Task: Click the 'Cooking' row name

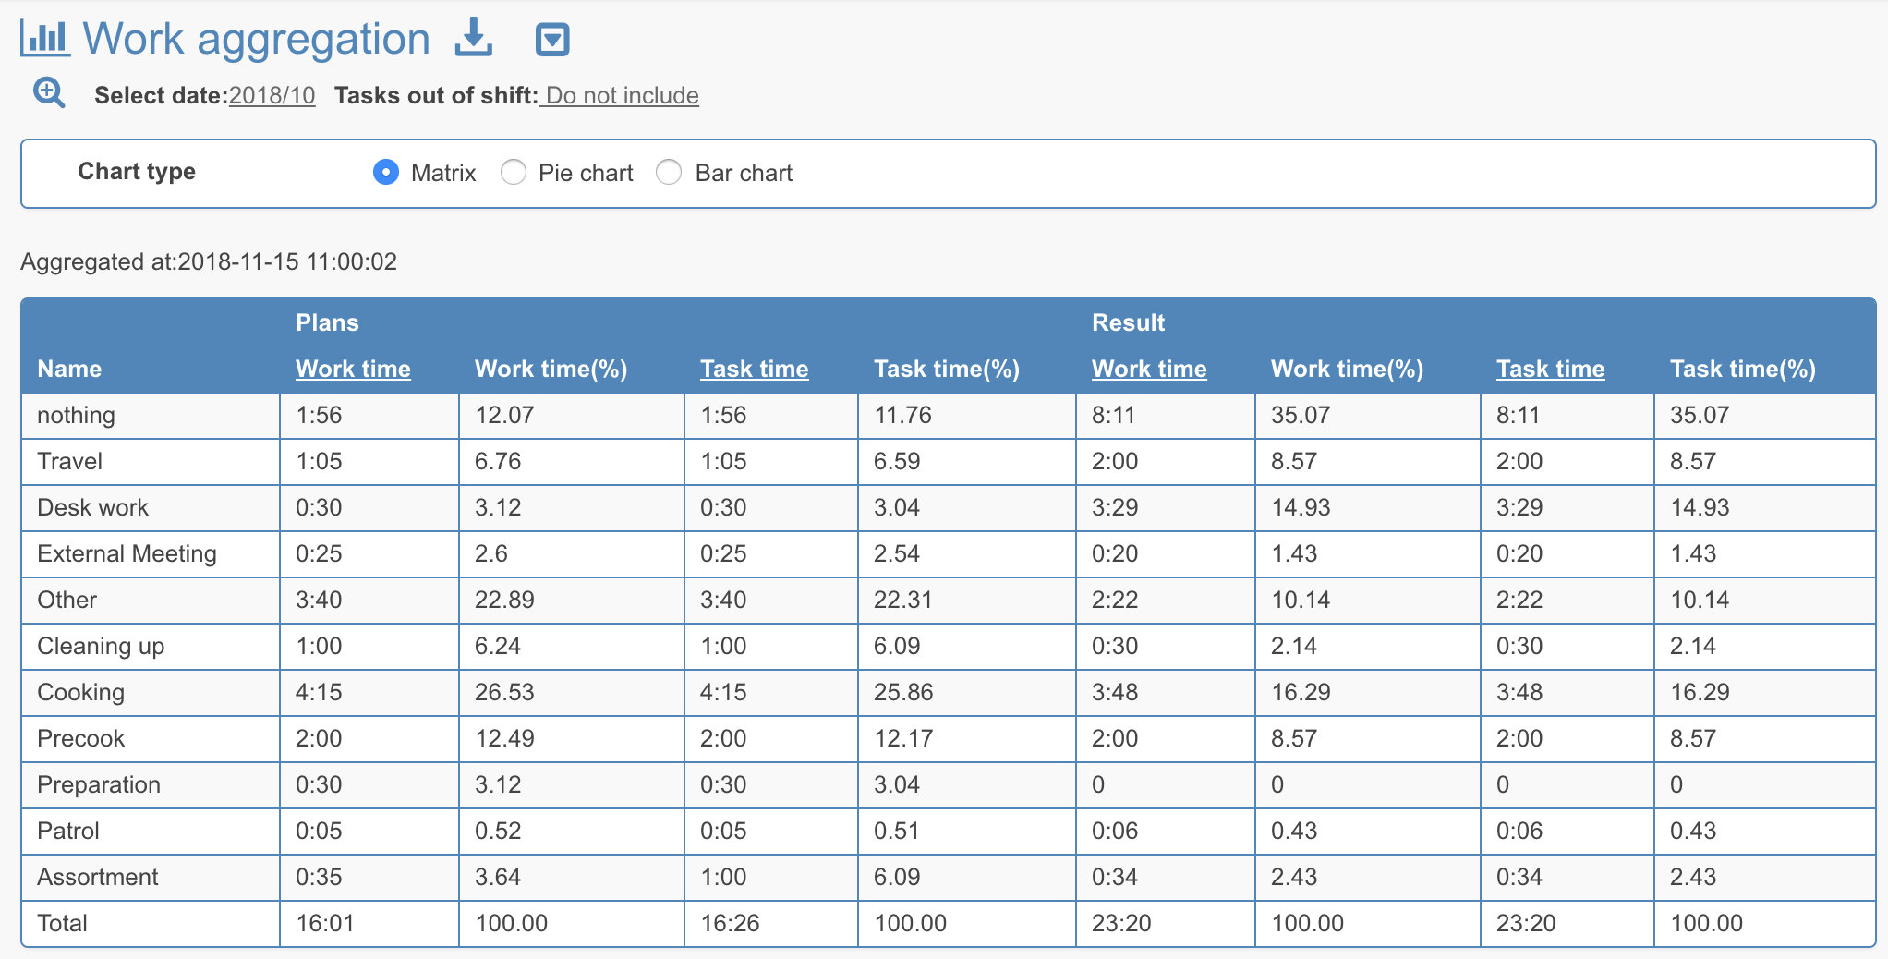Action: click(80, 692)
